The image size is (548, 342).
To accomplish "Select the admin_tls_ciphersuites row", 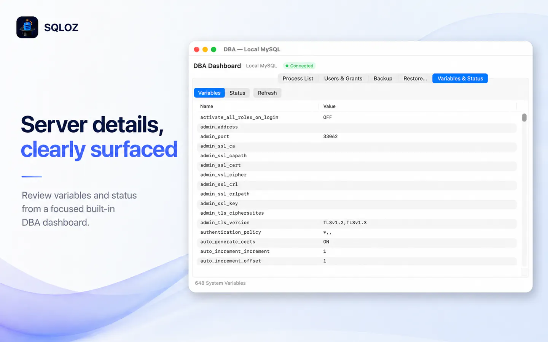I will (357, 213).
